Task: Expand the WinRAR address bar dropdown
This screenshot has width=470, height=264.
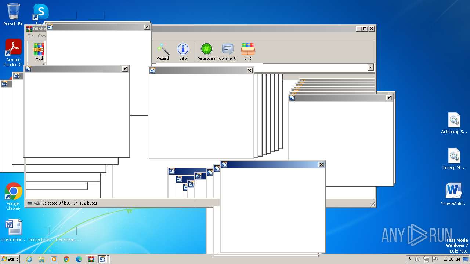Action: point(370,67)
